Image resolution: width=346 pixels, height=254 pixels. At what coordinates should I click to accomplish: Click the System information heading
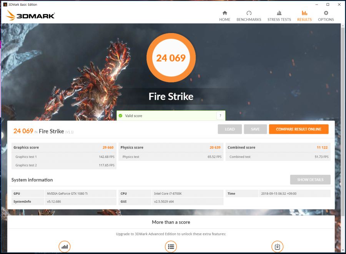coord(32,180)
